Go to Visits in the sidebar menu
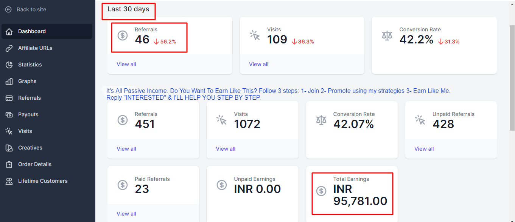 coord(25,131)
